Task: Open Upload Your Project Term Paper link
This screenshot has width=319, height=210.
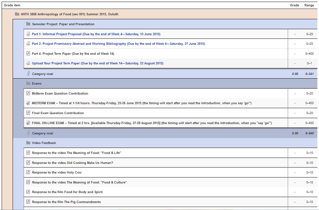Action: click(x=98, y=63)
